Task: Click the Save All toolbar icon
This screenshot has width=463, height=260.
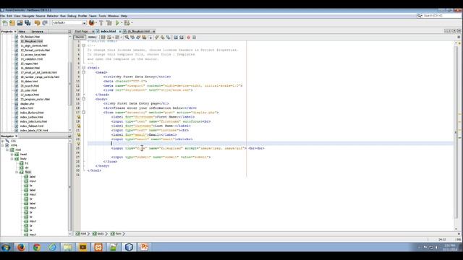Action: (x=27, y=23)
